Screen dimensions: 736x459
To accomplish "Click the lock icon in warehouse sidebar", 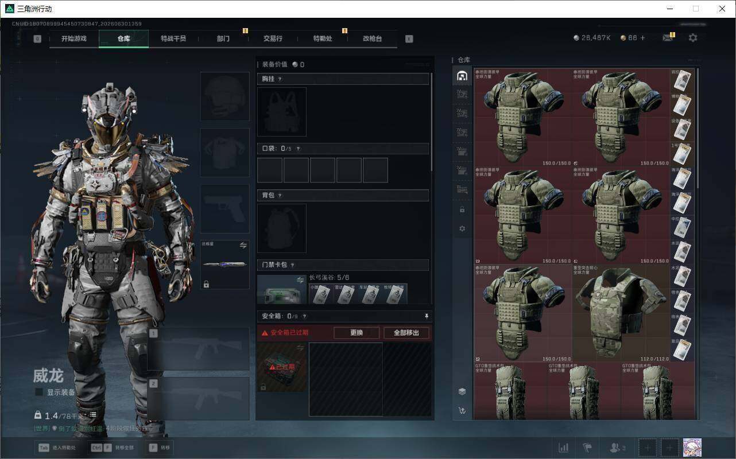I will click(462, 210).
